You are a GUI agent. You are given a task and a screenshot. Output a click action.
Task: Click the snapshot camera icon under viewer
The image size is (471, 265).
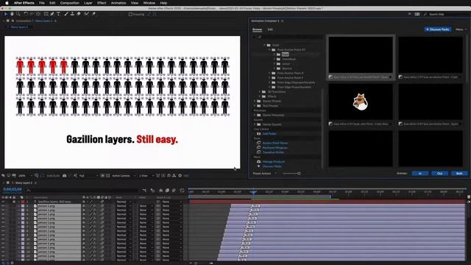[65, 175]
